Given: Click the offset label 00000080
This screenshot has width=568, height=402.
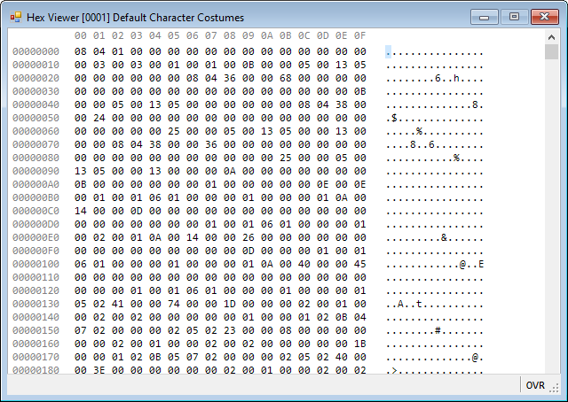Looking at the screenshot, I should (x=36, y=158).
